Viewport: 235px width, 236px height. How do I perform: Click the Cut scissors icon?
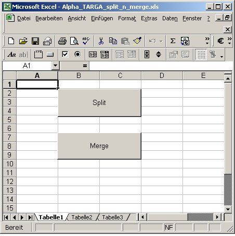101,41
